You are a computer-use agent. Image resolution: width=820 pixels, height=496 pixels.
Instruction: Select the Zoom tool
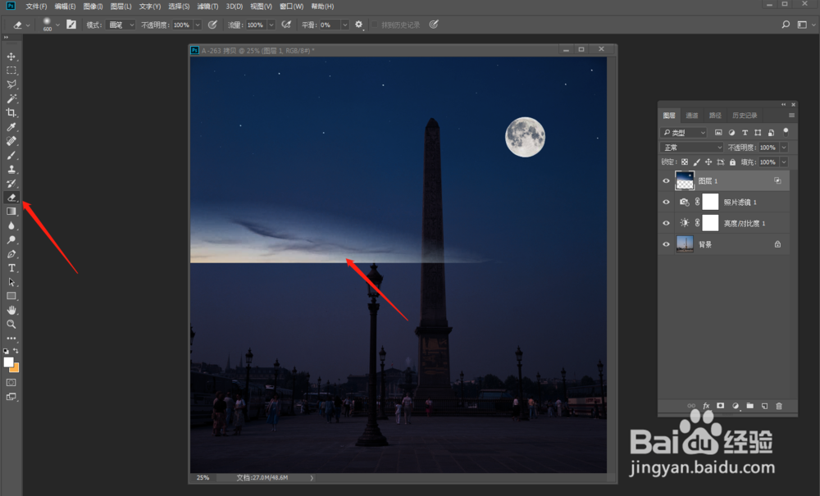pyautogui.click(x=11, y=325)
